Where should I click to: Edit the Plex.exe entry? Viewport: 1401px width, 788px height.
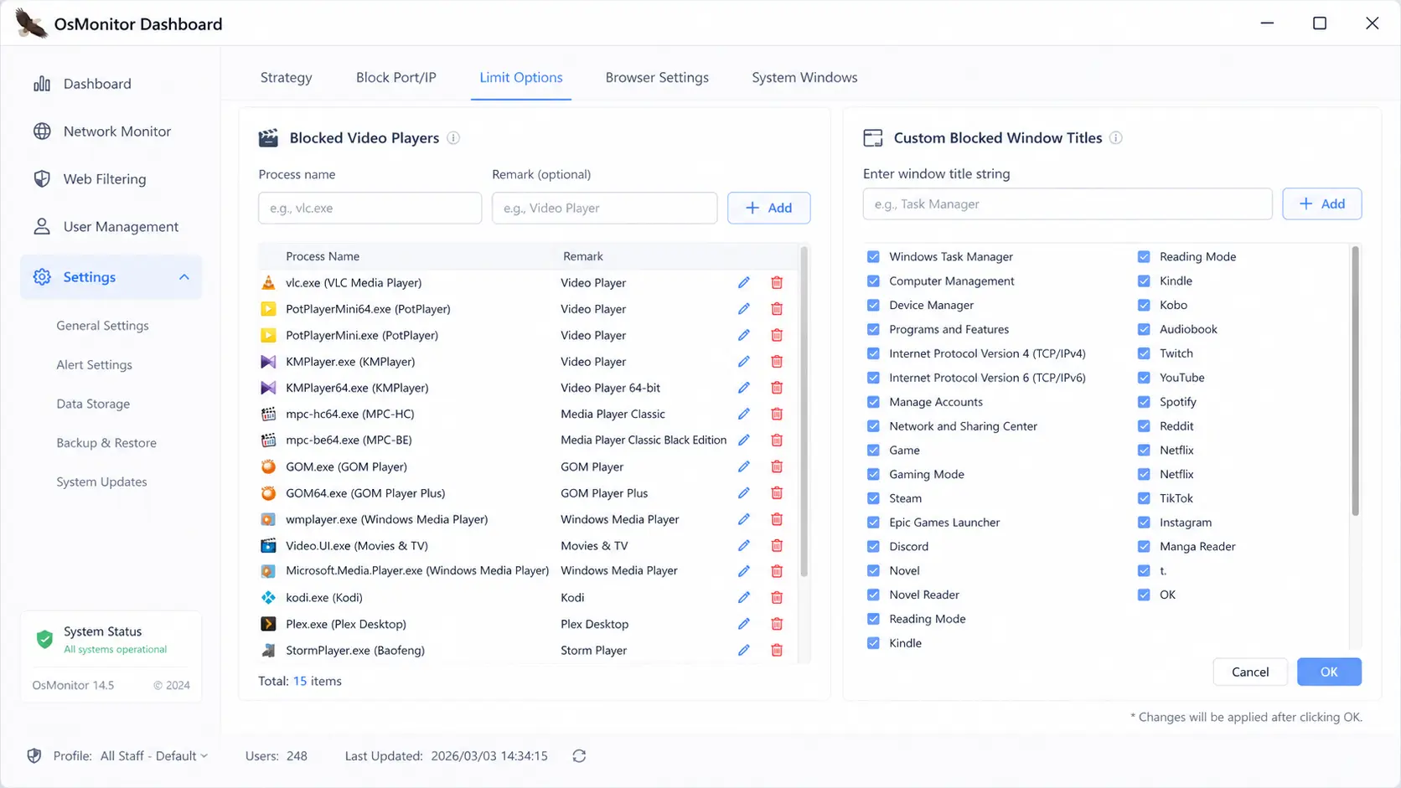tap(743, 624)
